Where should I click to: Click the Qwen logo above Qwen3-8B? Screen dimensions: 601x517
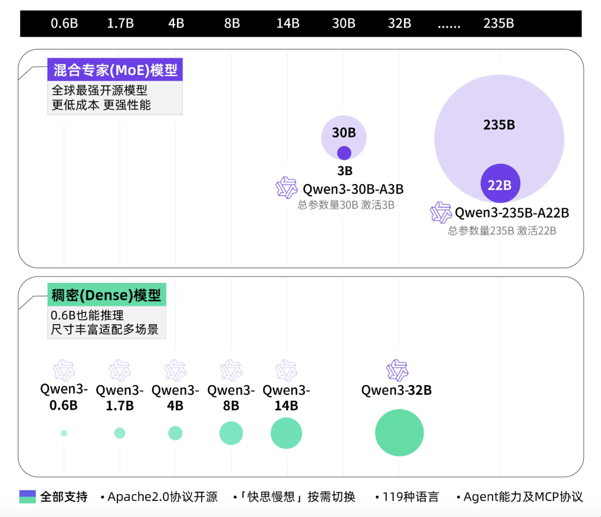coord(231,370)
